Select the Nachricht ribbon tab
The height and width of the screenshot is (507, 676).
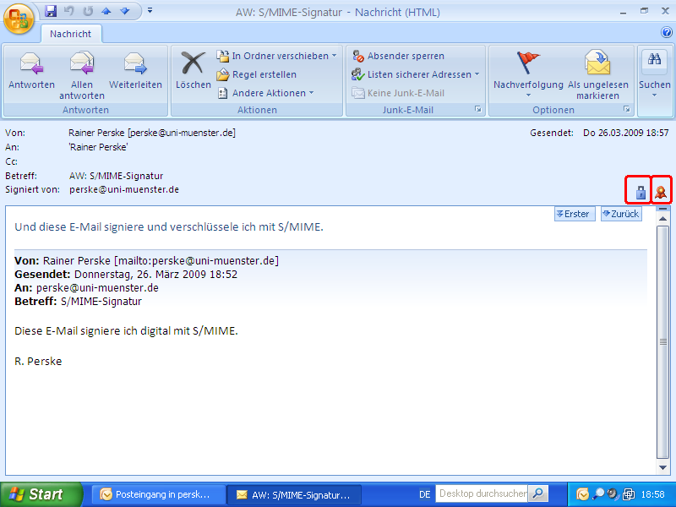(x=70, y=34)
